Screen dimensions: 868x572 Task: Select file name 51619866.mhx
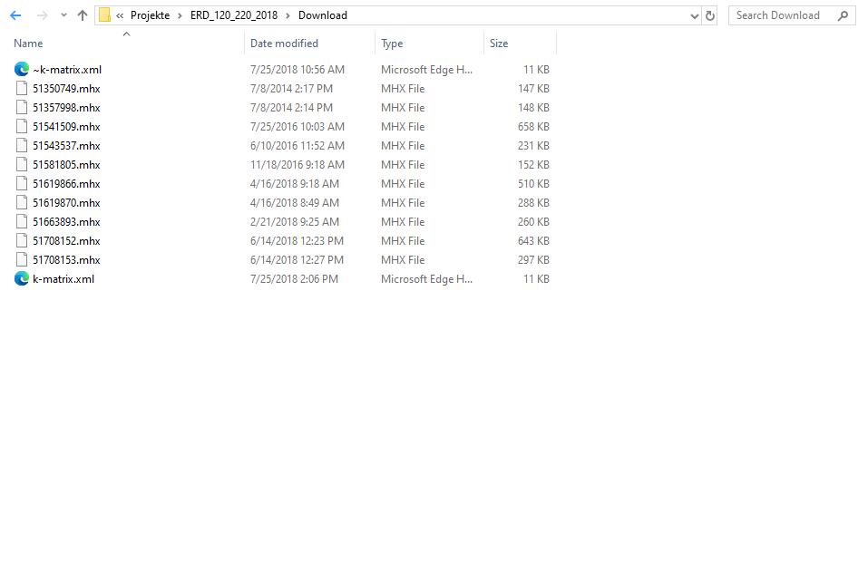[x=66, y=184]
